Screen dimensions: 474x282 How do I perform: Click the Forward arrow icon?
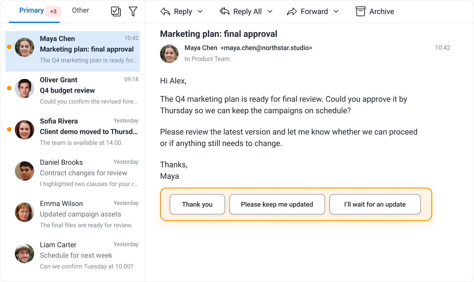292,12
